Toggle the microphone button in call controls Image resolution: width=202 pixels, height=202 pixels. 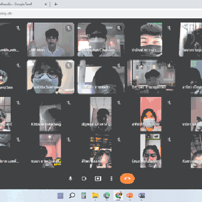click(x=71, y=178)
